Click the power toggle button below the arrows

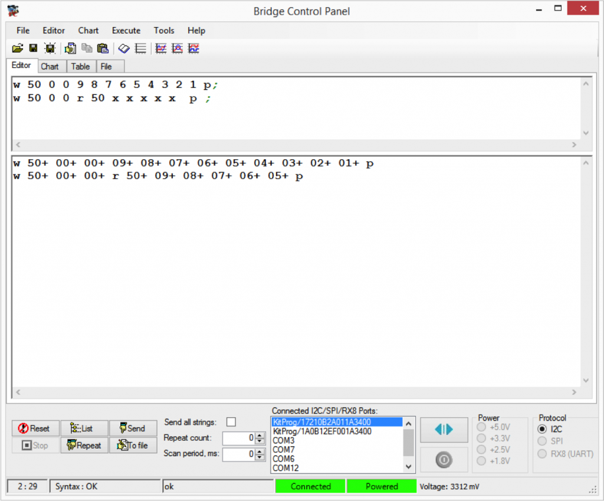(444, 460)
